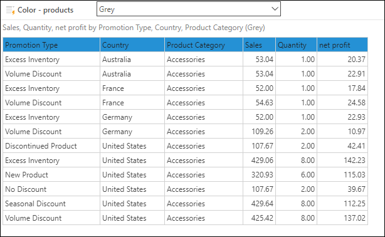The height and width of the screenshot is (237, 385).
Task: Click the Quantity column header
Action: [296, 45]
